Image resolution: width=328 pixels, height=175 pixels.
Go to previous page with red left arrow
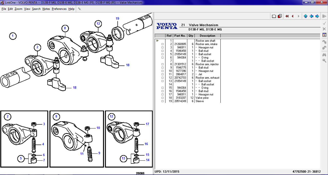(293, 16)
